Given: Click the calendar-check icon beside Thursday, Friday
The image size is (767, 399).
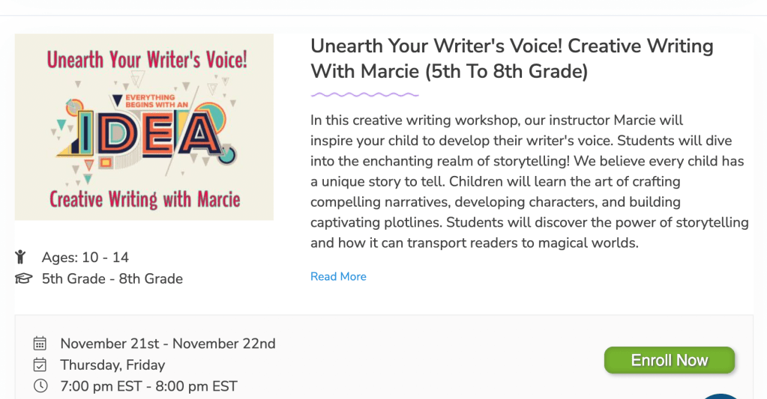Looking at the screenshot, I should coord(40,365).
